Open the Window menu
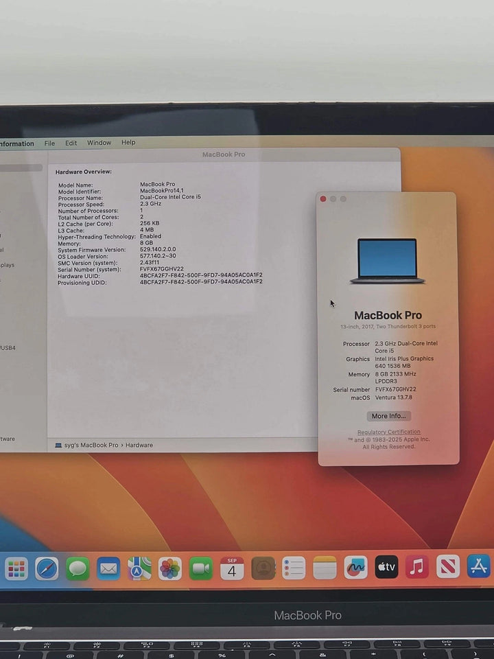The height and width of the screenshot is (659, 494). [x=99, y=143]
